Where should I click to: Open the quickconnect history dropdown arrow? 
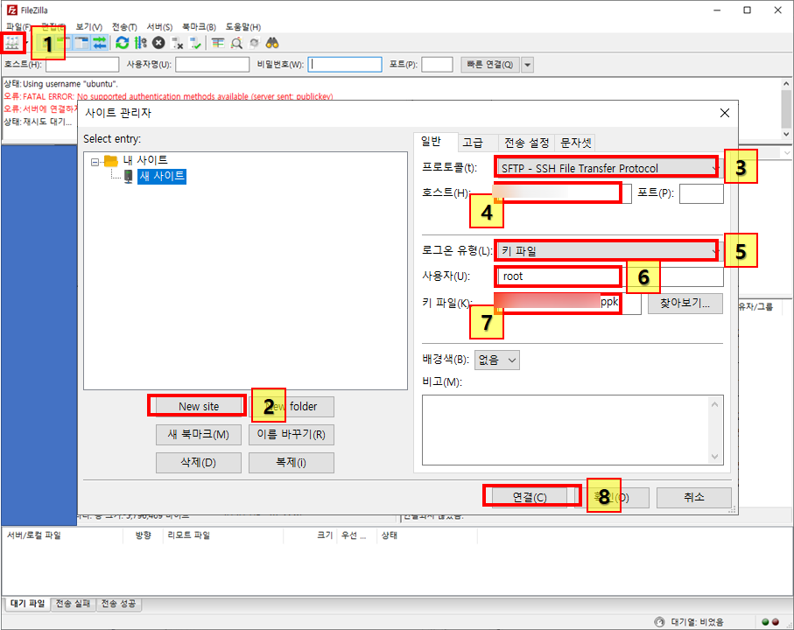(527, 65)
